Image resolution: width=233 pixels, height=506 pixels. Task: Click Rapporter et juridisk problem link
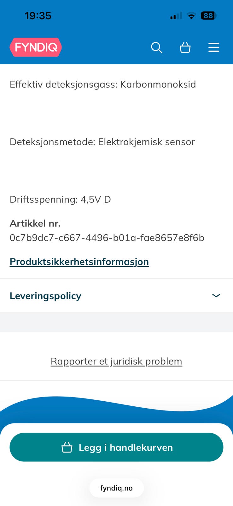tap(116, 361)
